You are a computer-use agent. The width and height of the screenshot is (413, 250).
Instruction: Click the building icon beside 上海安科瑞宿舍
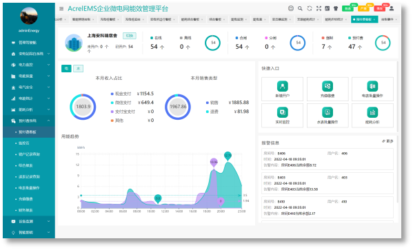74,43
